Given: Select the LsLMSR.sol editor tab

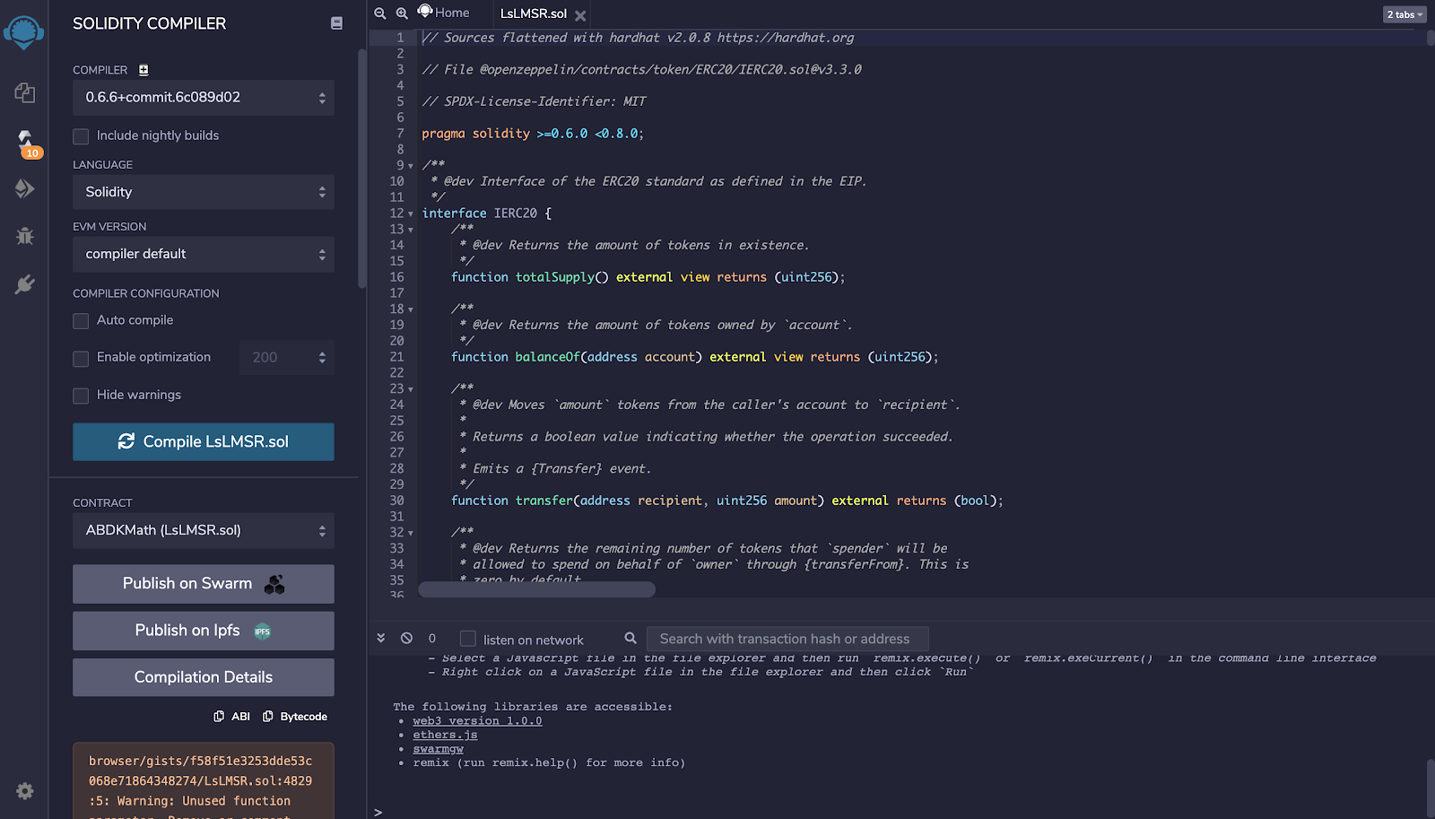Looking at the screenshot, I should tap(534, 13).
